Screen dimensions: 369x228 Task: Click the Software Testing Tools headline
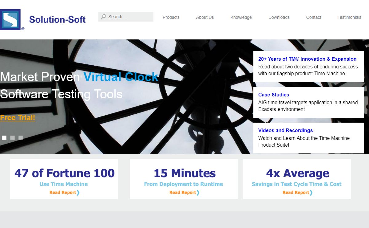pos(61,94)
